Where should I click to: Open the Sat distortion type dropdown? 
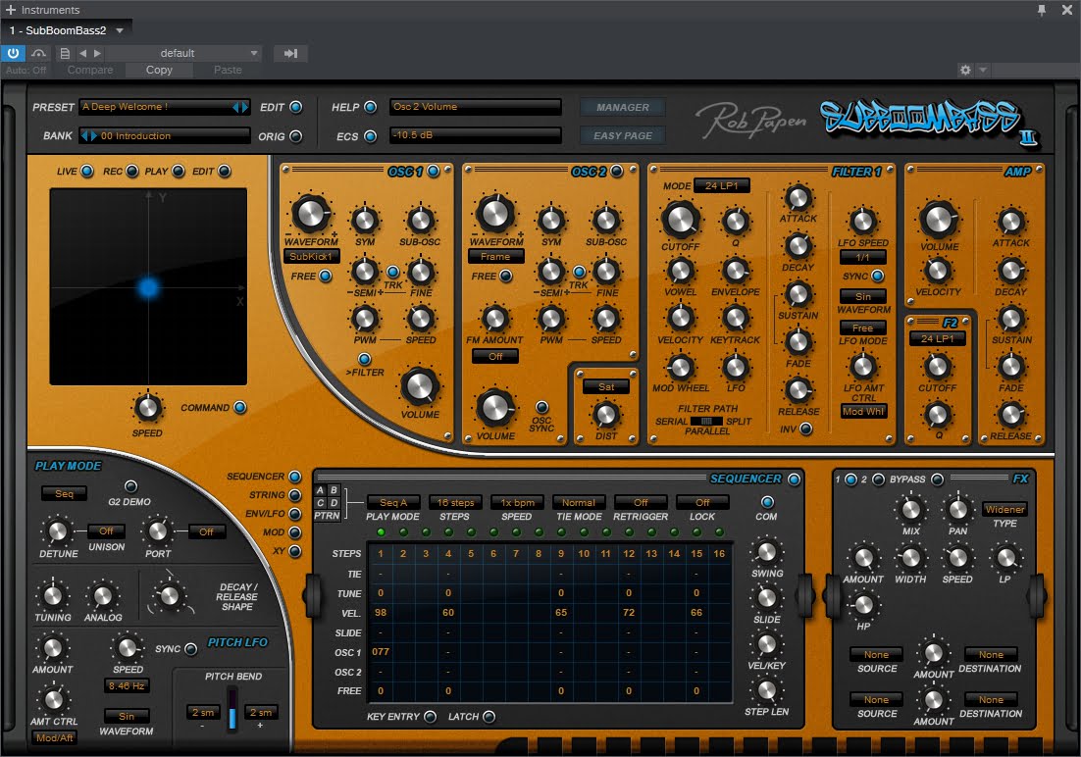pyautogui.click(x=606, y=386)
